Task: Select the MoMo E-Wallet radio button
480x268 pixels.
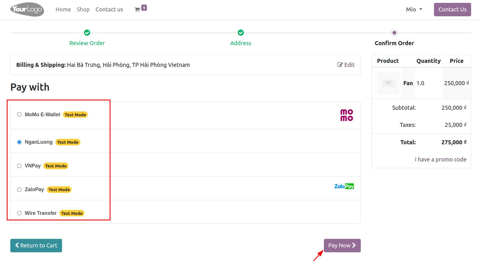Action: coord(19,115)
